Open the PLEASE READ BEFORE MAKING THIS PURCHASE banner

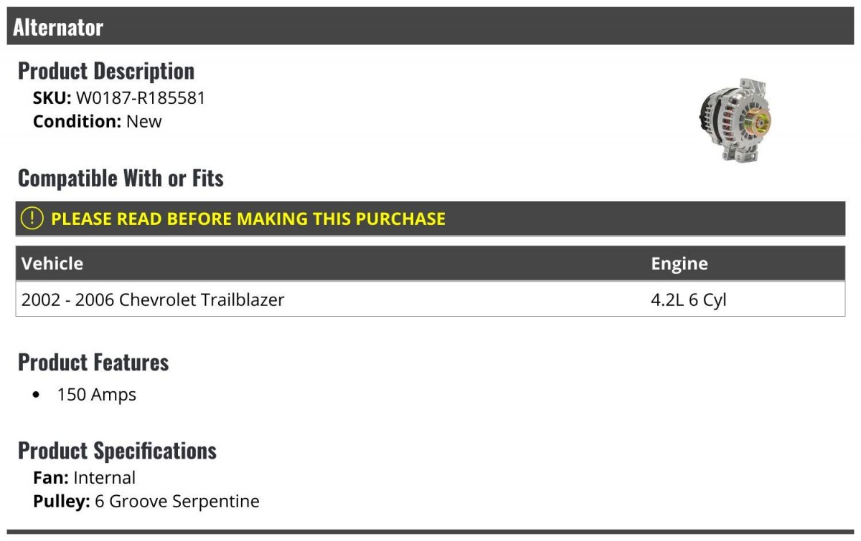(430, 219)
